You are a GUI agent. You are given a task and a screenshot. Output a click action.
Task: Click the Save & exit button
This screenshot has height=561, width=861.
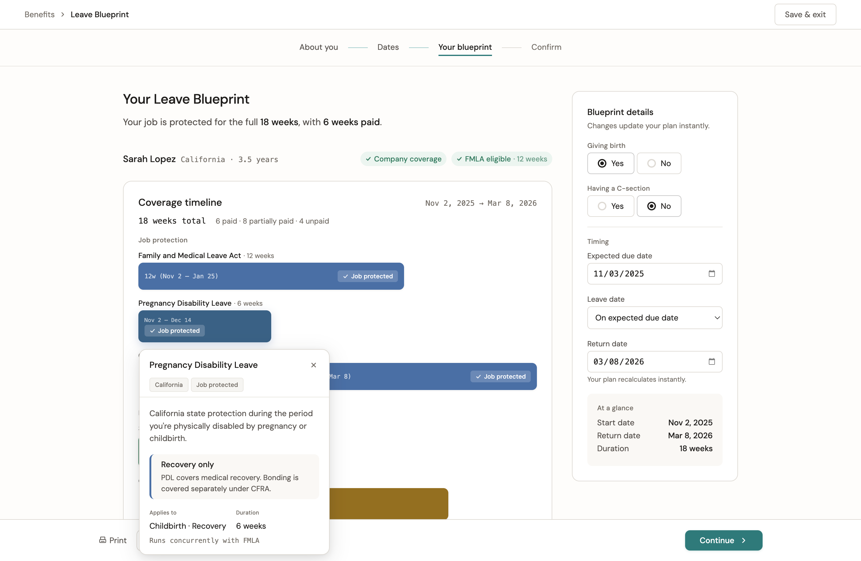pos(805,14)
